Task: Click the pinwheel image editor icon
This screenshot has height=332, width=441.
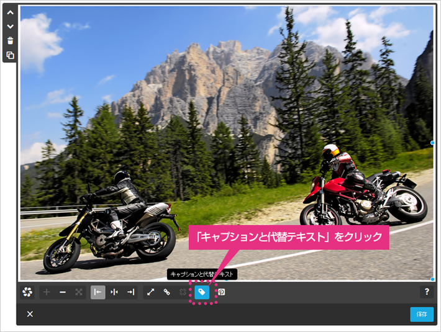Action: (27, 292)
